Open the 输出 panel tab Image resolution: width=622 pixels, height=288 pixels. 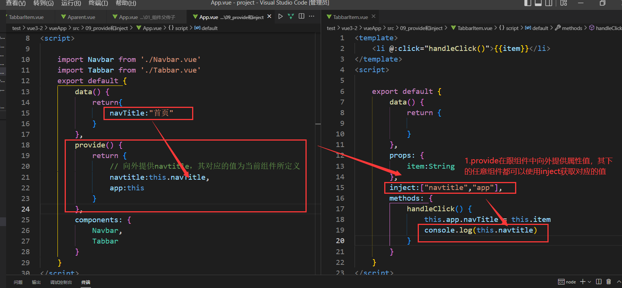36,282
